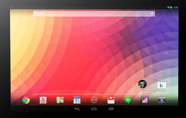Tap the Back navigation button
This screenshot has height=118, width=186.
(77, 109)
